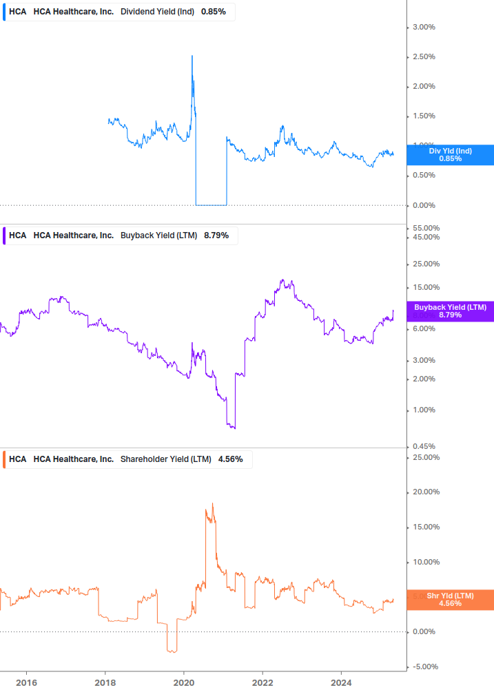This screenshot has height=692, width=494.
Task: Click the 0.85% value in Dividend Yield legend
Action: coord(213,12)
